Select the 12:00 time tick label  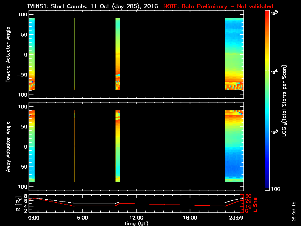(x=136, y=218)
